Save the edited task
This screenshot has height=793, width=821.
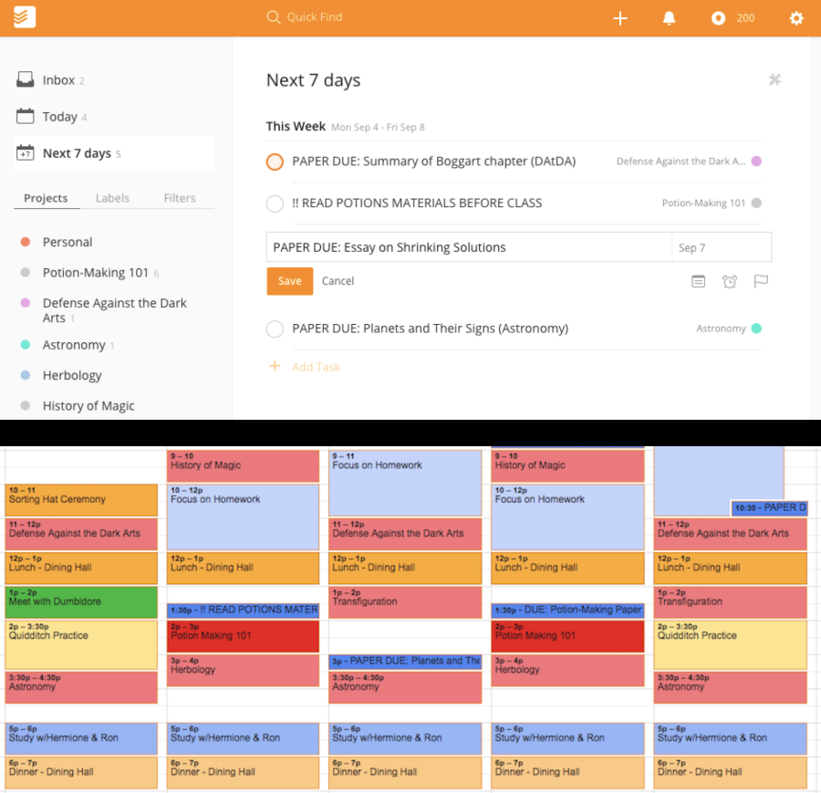pos(289,281)
